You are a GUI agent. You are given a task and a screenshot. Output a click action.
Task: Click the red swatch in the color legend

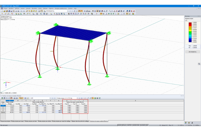pyautogui.click(x=190, y=24)
